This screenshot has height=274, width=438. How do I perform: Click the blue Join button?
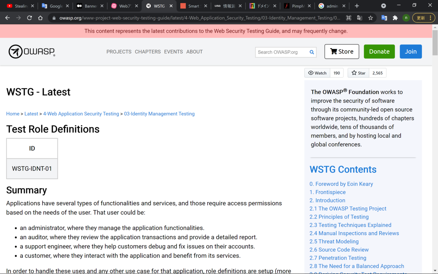click(x=411, y=52)
